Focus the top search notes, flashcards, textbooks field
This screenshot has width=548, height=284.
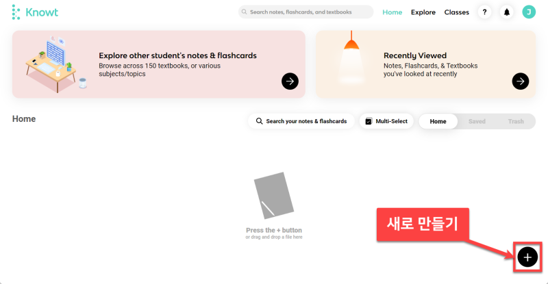[306, 12]
